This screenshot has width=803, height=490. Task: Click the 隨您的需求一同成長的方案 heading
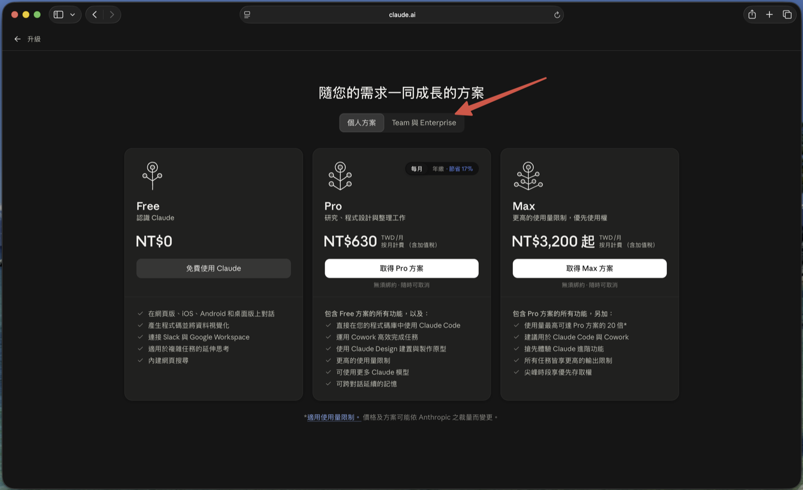pos(401,93)
